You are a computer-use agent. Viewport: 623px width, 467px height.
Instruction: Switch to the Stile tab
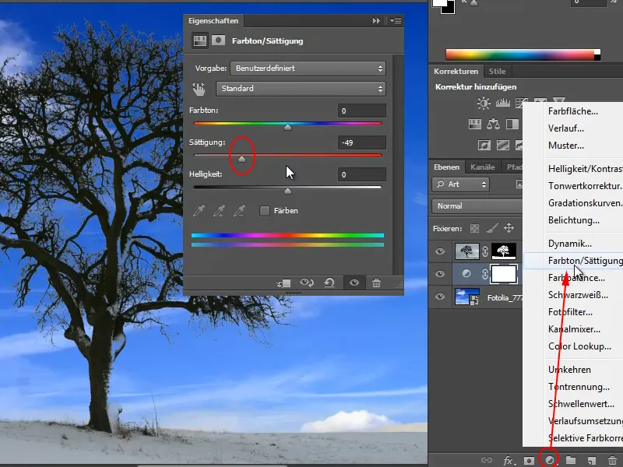pyautogui.click(x=497, y=72)
